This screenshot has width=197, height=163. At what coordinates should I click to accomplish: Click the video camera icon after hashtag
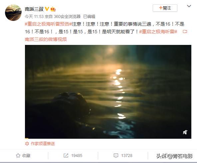185,32
